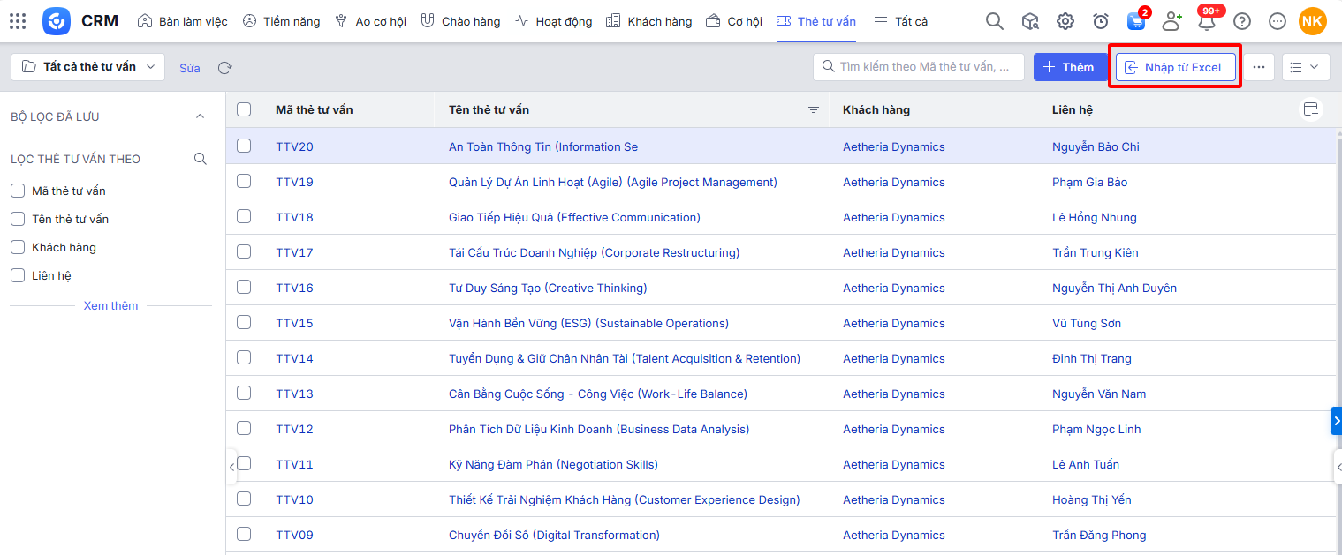
Task: Open the list view mode dropdown
Action: tap(1305, 67)
